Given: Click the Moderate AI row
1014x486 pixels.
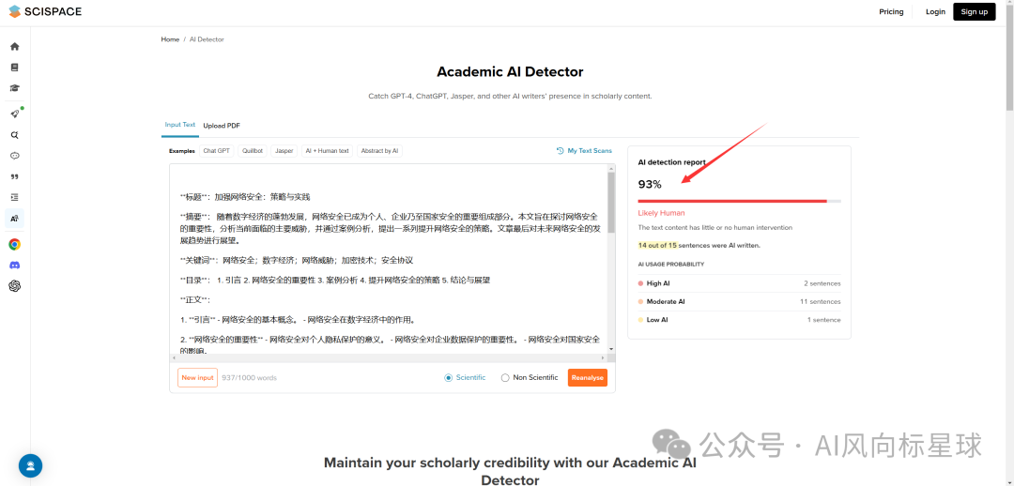Looking at the screenshot, I should [739, 301].
